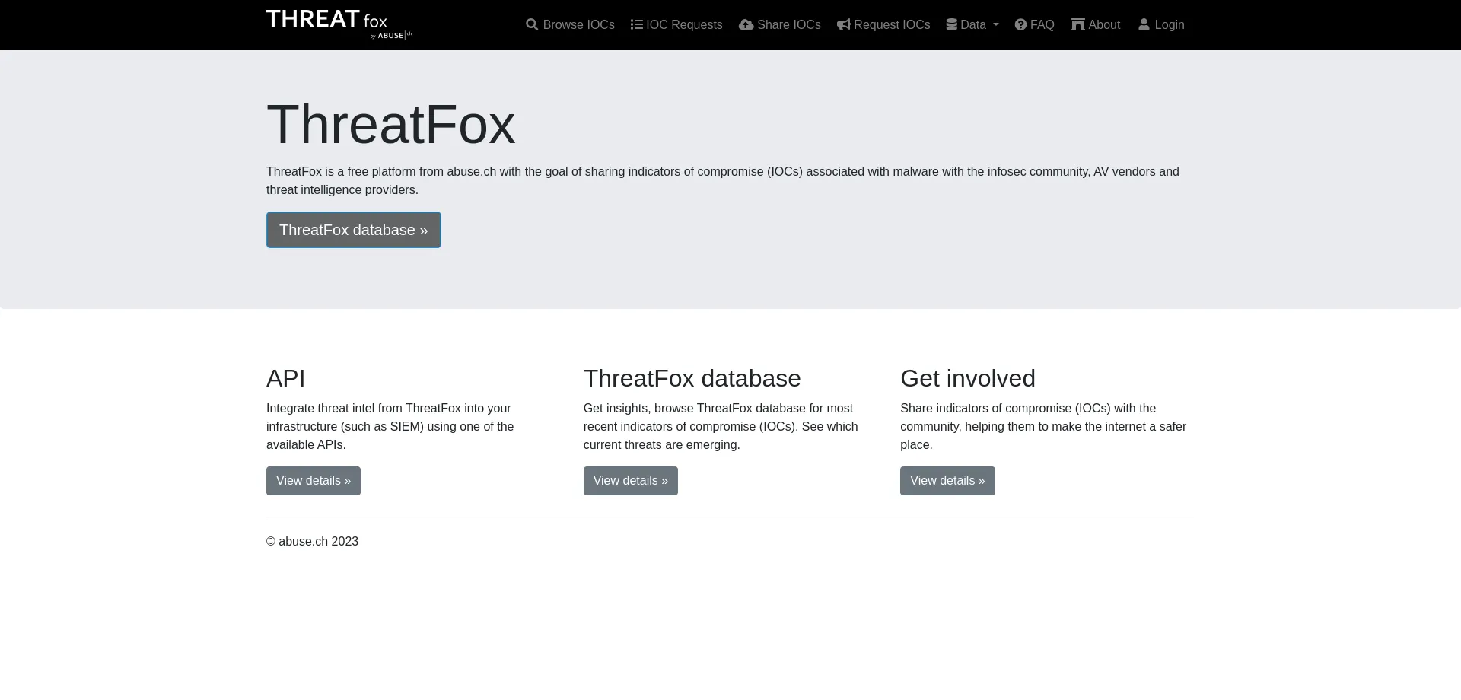View details under API section
This screenshot has width=1461, height=700.
click(314, 481)
